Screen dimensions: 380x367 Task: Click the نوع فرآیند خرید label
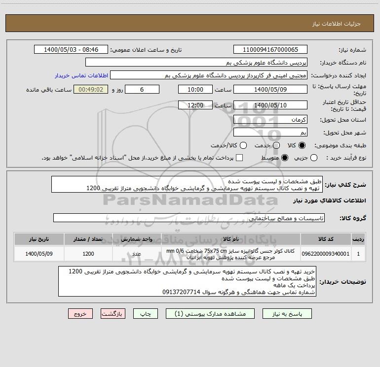[346, 158]
